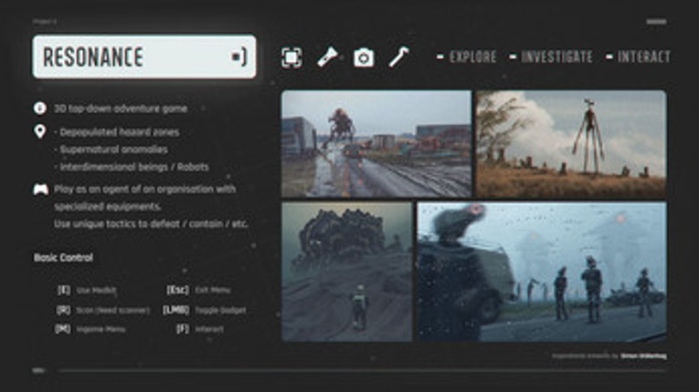Click the camera icon
699x392 pixels.
pos(364,57)
